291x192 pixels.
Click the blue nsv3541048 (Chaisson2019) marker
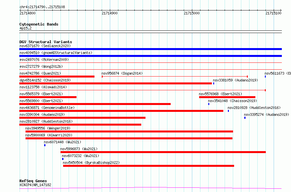click(209, 104)
